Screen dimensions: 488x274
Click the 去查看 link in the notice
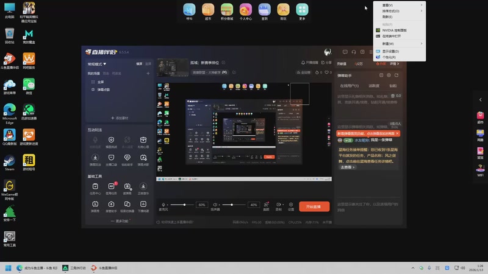click(347, 167)
